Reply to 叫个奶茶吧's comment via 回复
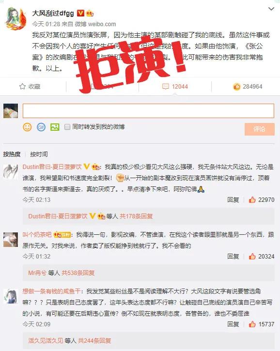The width and height of the screenshot is (280, 351). click(x=233, y=256)
